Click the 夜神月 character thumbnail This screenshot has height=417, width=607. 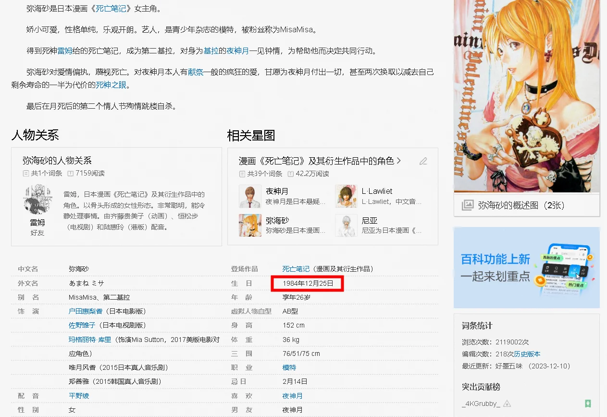click(250, 196)
